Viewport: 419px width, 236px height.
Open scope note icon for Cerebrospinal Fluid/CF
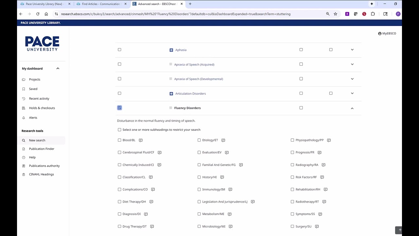[x=160, y=152]
